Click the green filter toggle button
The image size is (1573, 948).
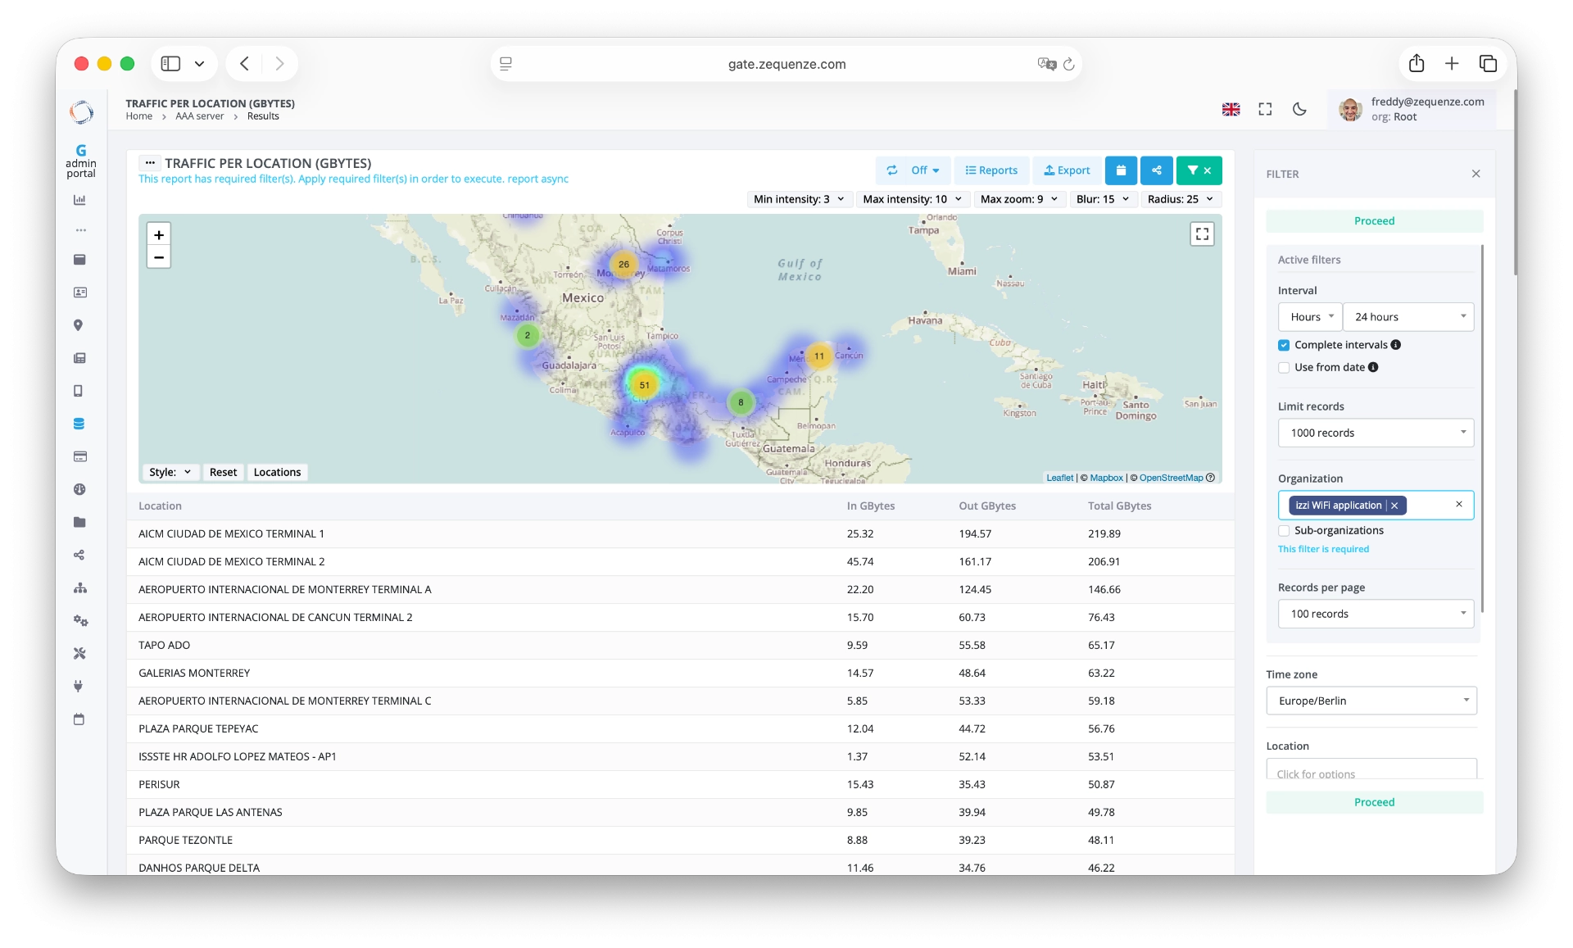[x=1199, y=170]
